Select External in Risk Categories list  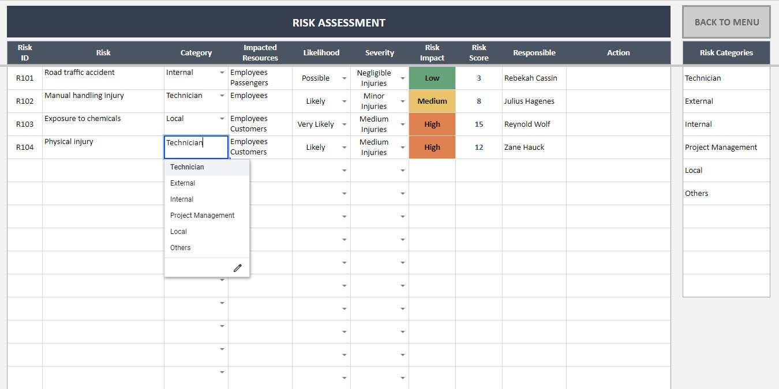point(726,101)
